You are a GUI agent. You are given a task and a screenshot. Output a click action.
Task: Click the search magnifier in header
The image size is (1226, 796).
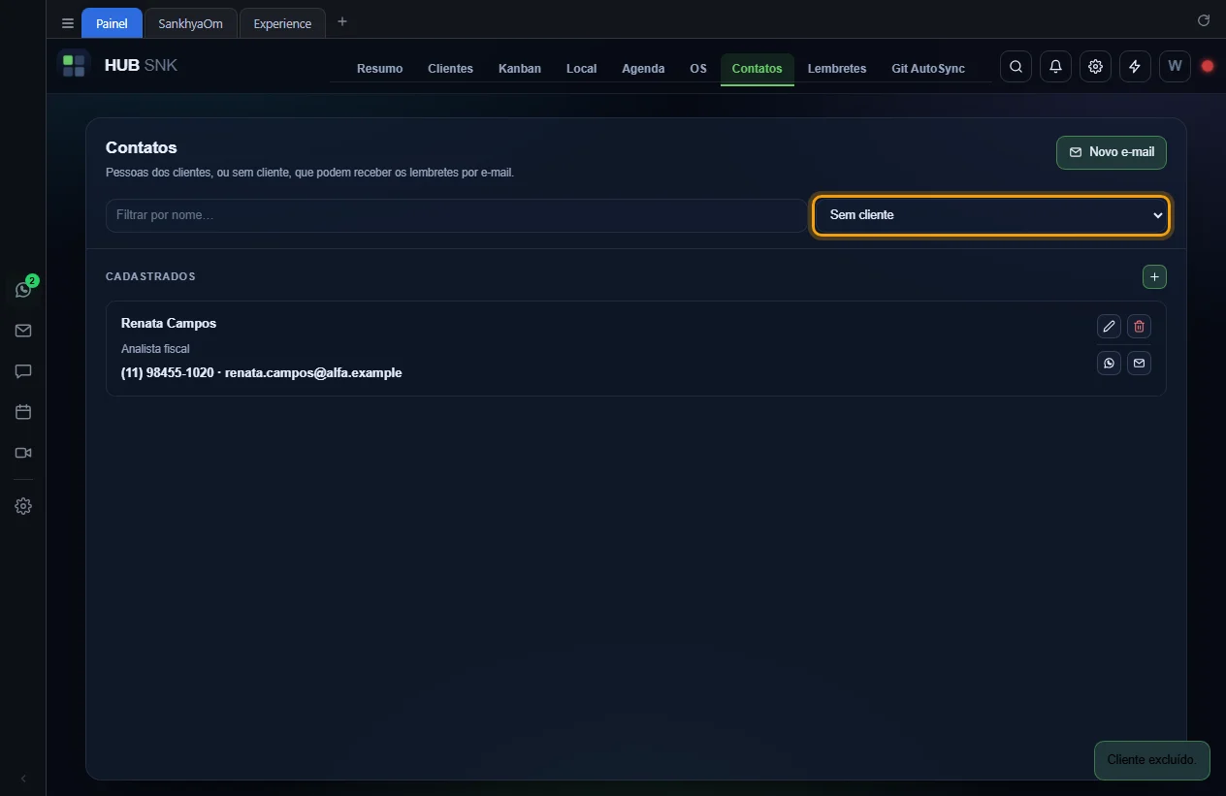(1016, 67)
